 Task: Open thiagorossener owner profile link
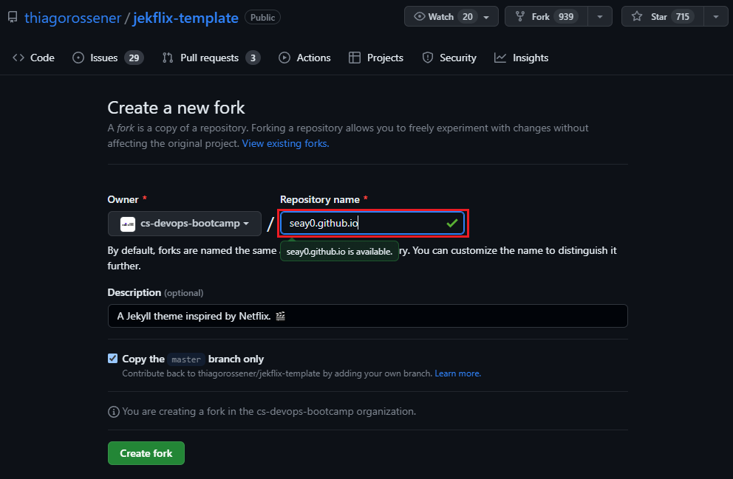pyautogui.click(x=72, y=18)
